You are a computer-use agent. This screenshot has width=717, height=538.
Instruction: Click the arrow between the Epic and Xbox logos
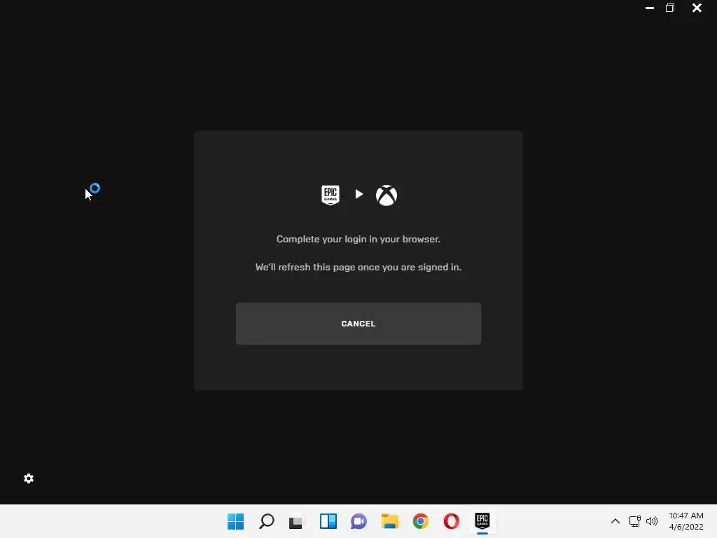[x=359, y=195]
